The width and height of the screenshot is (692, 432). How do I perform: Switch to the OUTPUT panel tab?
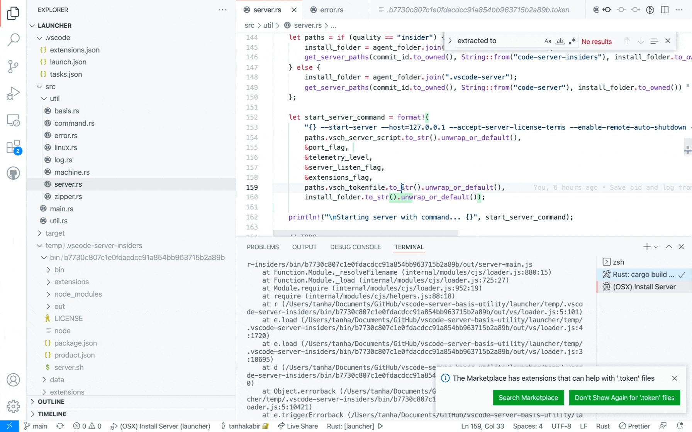coord(304,247)
